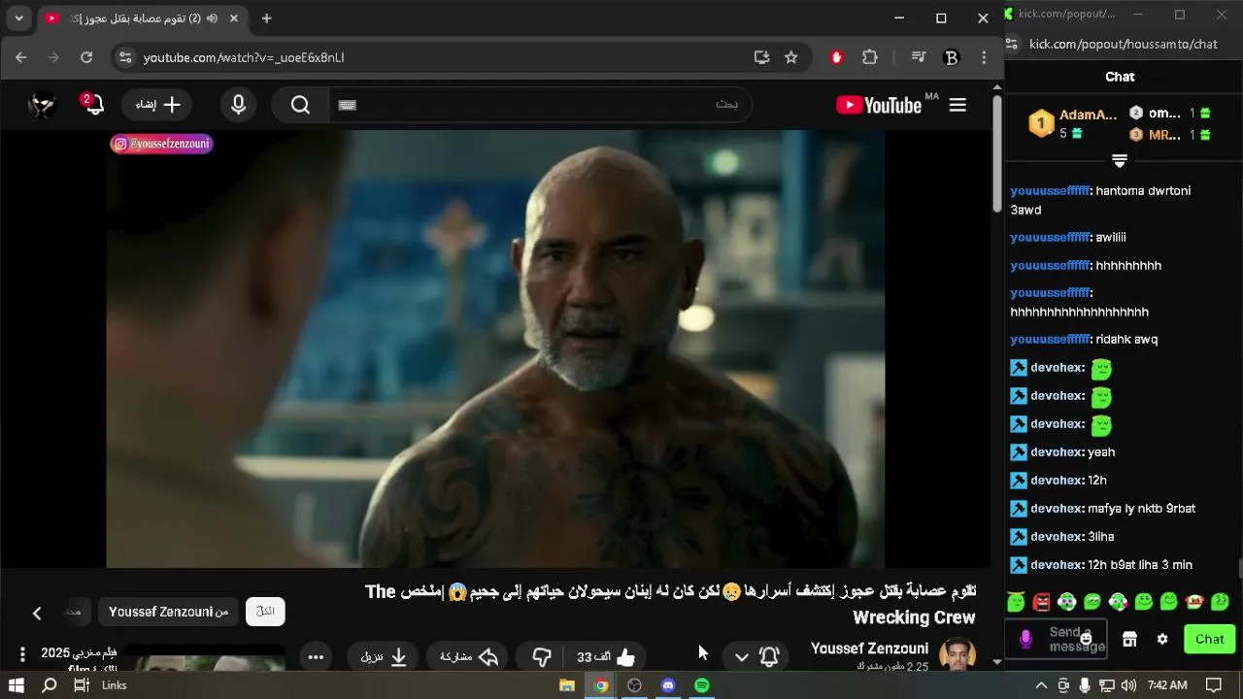Go back in Chrome browser

21,57
